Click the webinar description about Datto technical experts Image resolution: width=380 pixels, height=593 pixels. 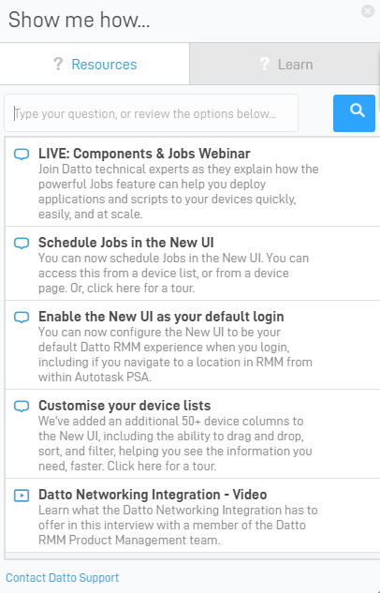[178, 191]
